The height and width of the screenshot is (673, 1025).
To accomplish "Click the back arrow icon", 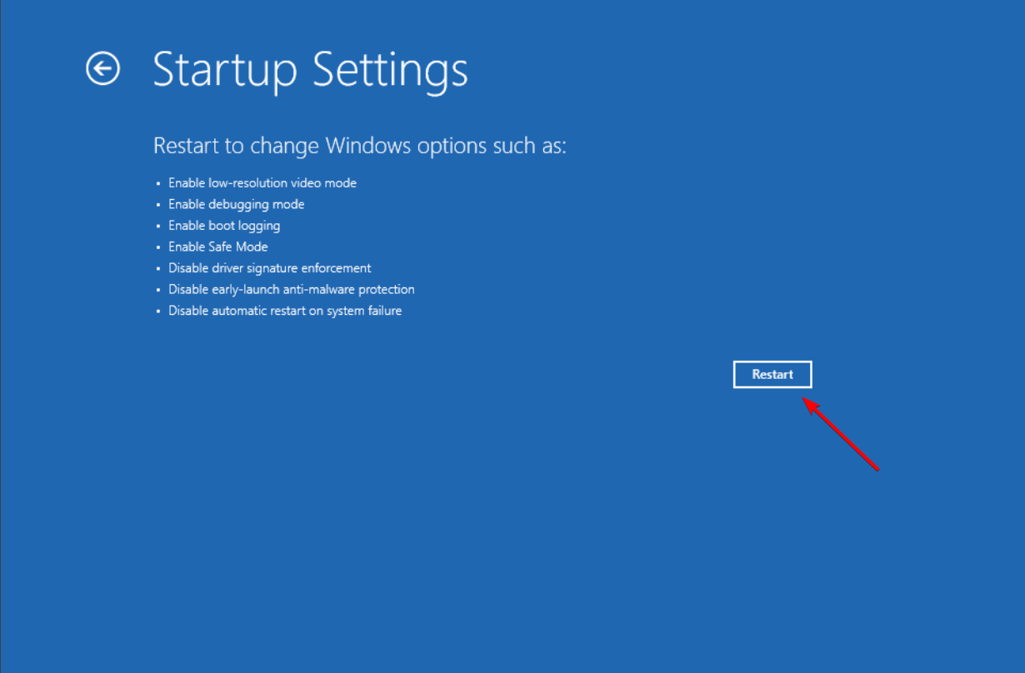I will [103, 69].
